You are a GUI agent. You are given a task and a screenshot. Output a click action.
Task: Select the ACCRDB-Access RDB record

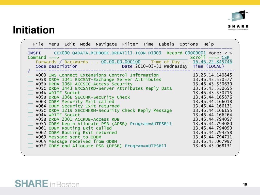(130, 119)
